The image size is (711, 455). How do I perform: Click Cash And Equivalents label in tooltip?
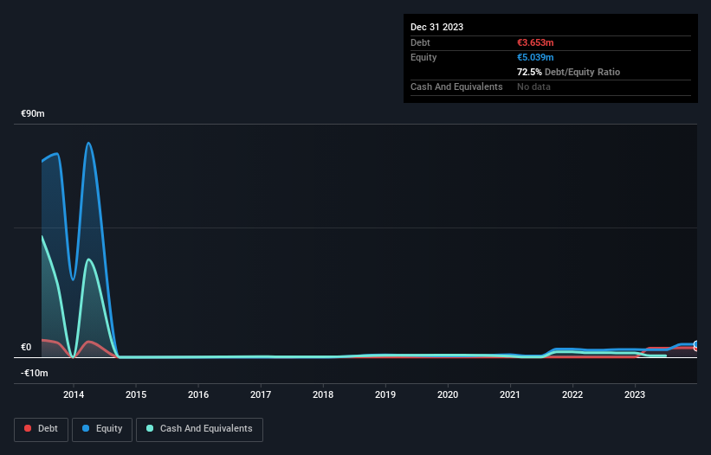coord(456,87)
